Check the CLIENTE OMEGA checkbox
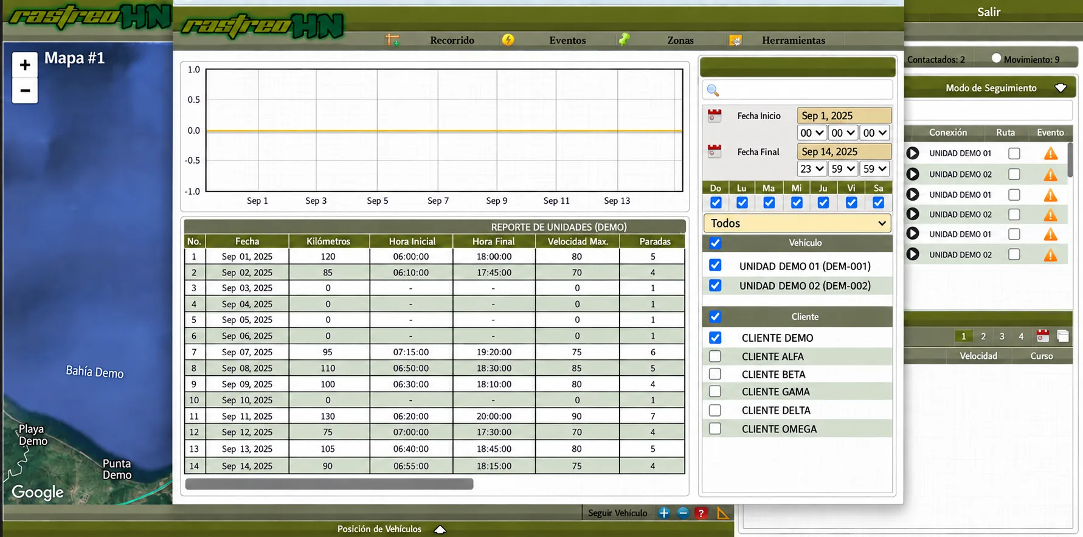Viewport: 1083px width, 537px height. tap(715, 428)
